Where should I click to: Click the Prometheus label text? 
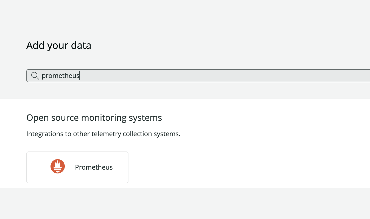point(94,167)
